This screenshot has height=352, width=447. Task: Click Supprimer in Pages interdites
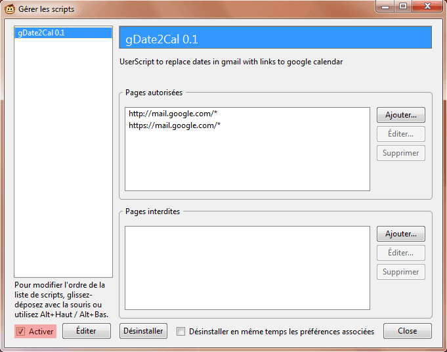click(x=401, y=272)
